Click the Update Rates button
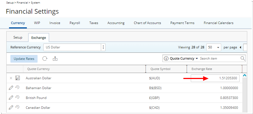Viewport: 253px width, 114px height. [x=24, y=59]
